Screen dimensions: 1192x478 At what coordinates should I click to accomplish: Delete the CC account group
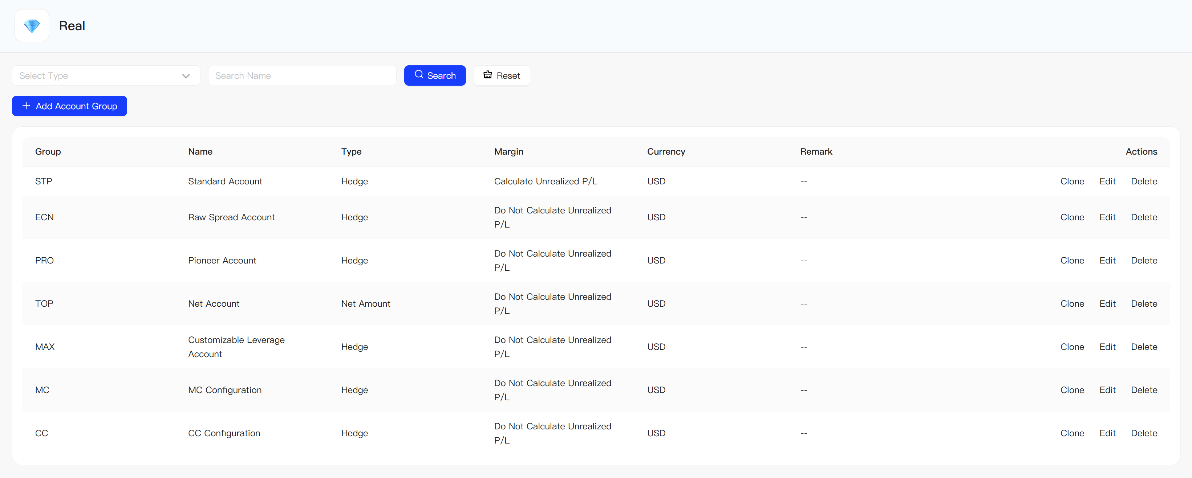[x=1144, y=433]
